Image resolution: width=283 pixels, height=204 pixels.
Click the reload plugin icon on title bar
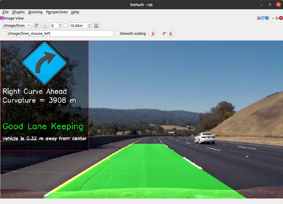click(x=263, y=18)
